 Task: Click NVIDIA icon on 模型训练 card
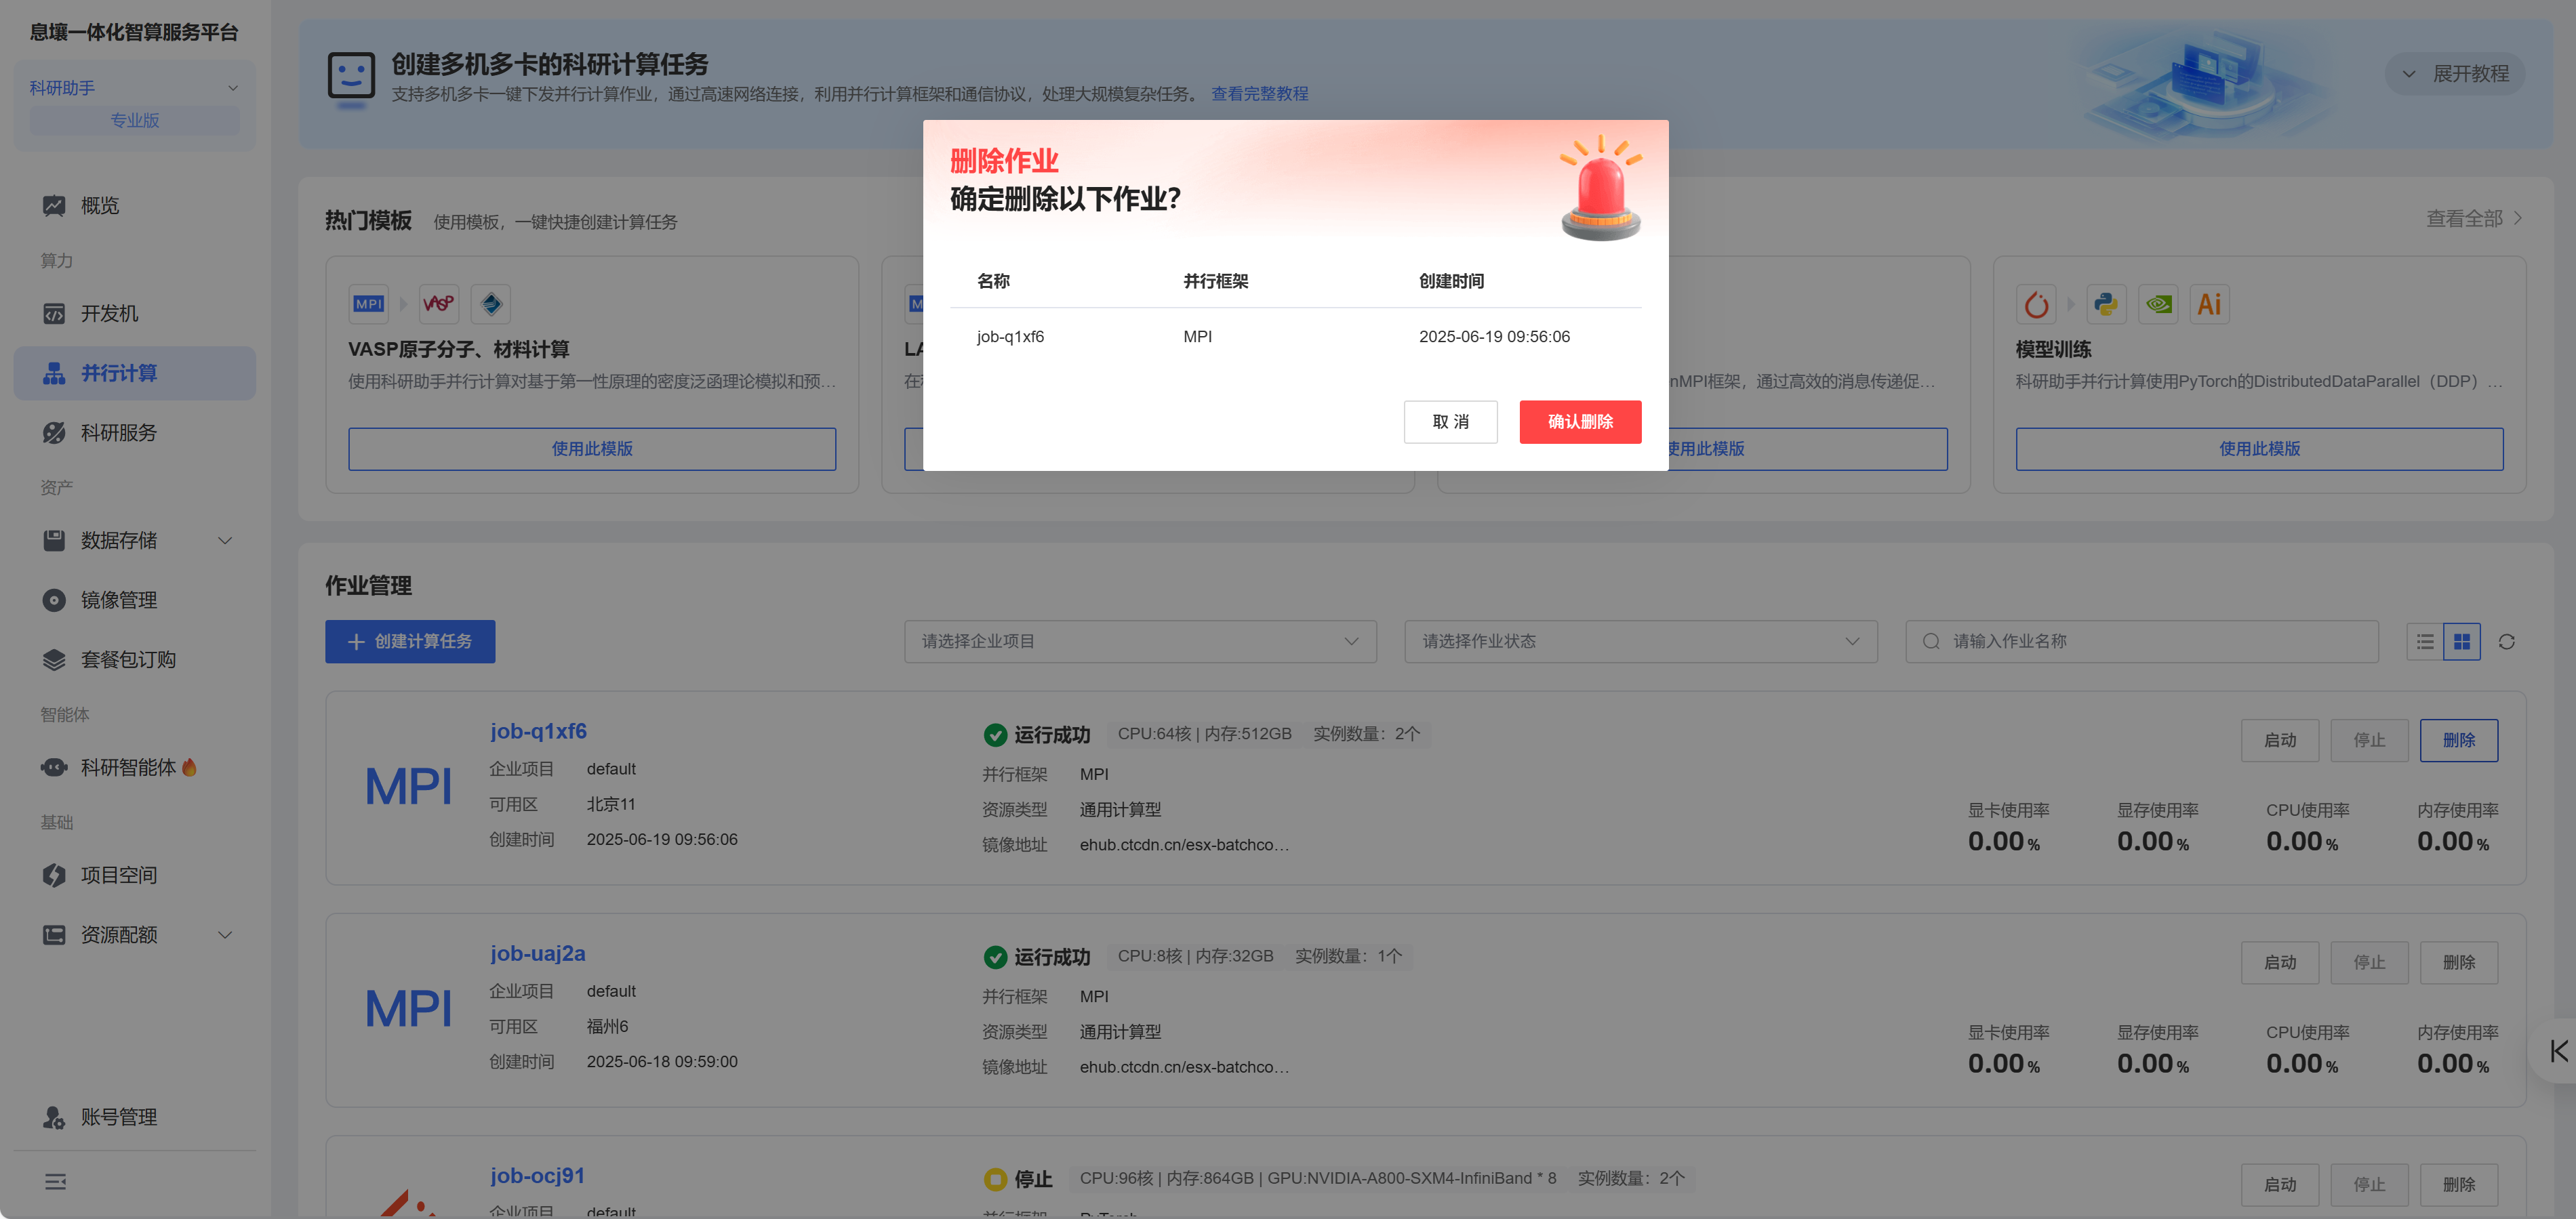click(2158, 304)
